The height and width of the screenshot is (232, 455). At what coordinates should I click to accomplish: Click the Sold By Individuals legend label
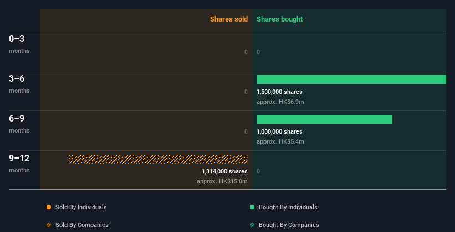[x=81, y=207]
